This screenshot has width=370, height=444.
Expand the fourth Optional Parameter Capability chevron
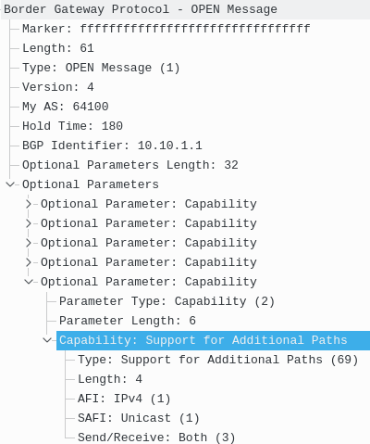tap(29, 262)
